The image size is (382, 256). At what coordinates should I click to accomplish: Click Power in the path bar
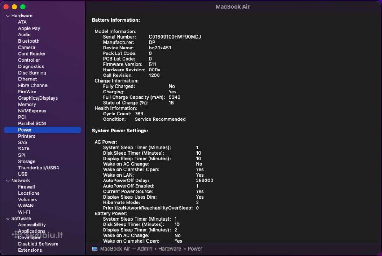[195, 249]
